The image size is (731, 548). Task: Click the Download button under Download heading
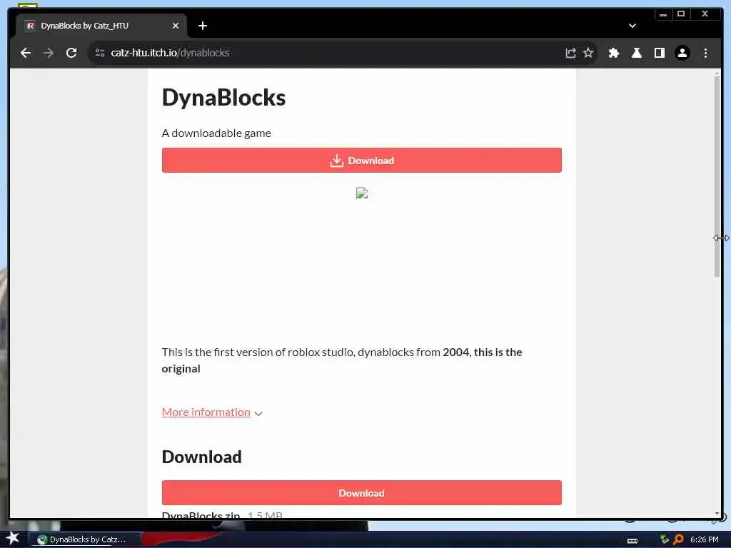click(x=361, y=493)
